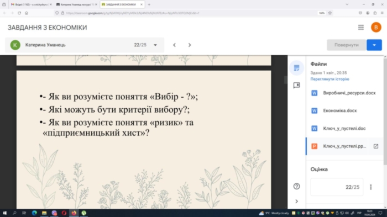Open the list all tabs dropdown
The height and width of the screenshot is (217, 387).
[x=347, y=4]
